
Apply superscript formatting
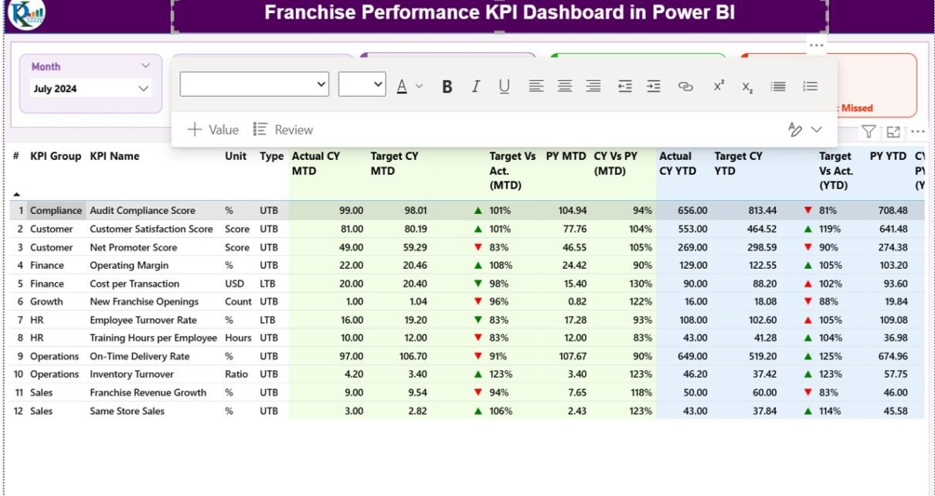pyautogui.click(x=719, y=87)
